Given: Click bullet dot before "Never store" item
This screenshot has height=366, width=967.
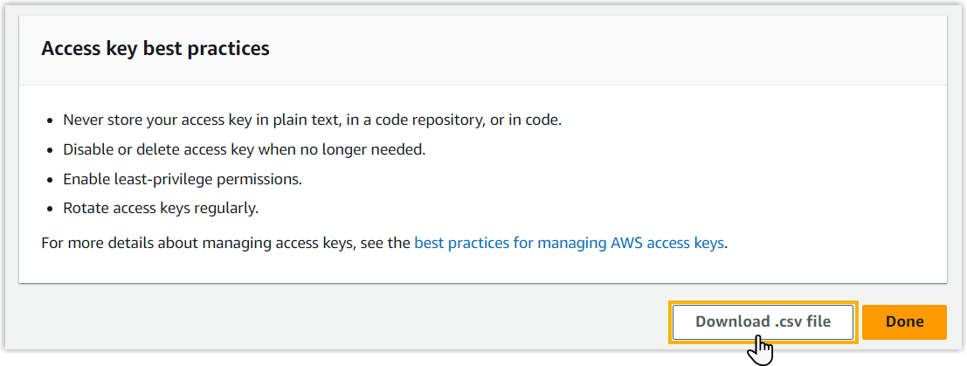Looking at the screenshot, I should [x=50, y=121].
